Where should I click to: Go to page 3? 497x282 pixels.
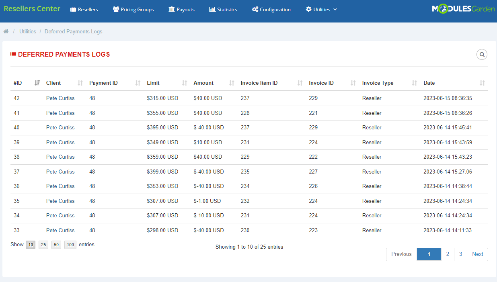(460, 254)
